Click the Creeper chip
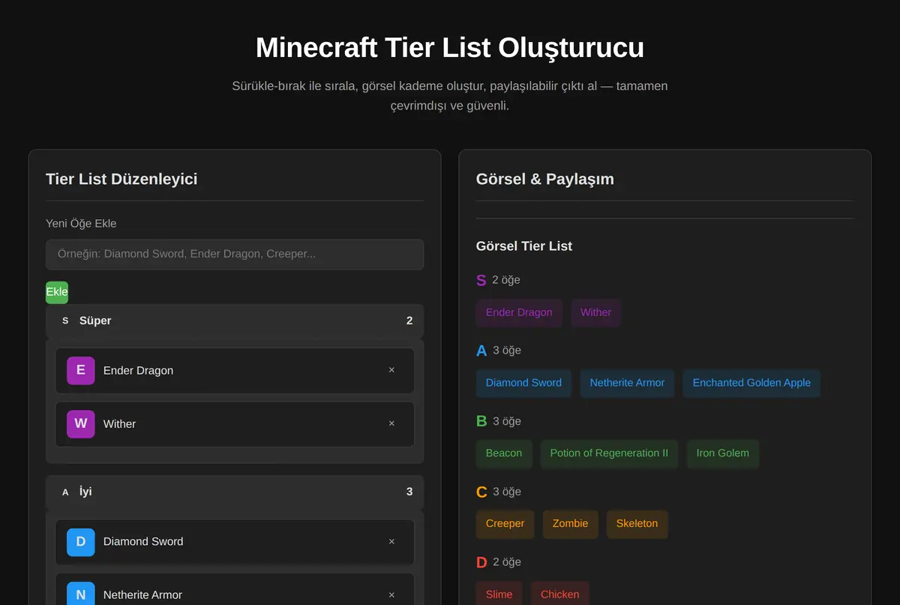Image resolution: width=900 pixels, height=605 pixels. point(505,524)
